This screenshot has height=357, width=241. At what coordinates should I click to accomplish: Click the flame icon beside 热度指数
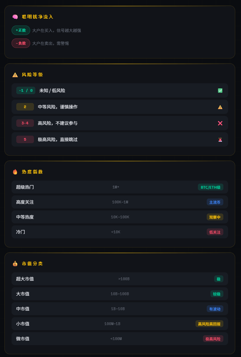pyautogui.click(x=15, y=172)
